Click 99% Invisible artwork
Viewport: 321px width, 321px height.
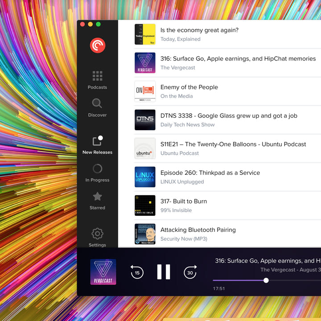(145, 206)
